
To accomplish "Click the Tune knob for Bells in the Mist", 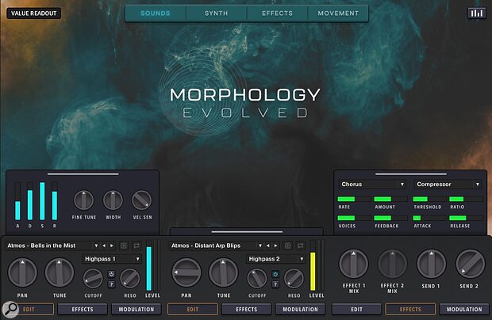I will pos(60,272).
